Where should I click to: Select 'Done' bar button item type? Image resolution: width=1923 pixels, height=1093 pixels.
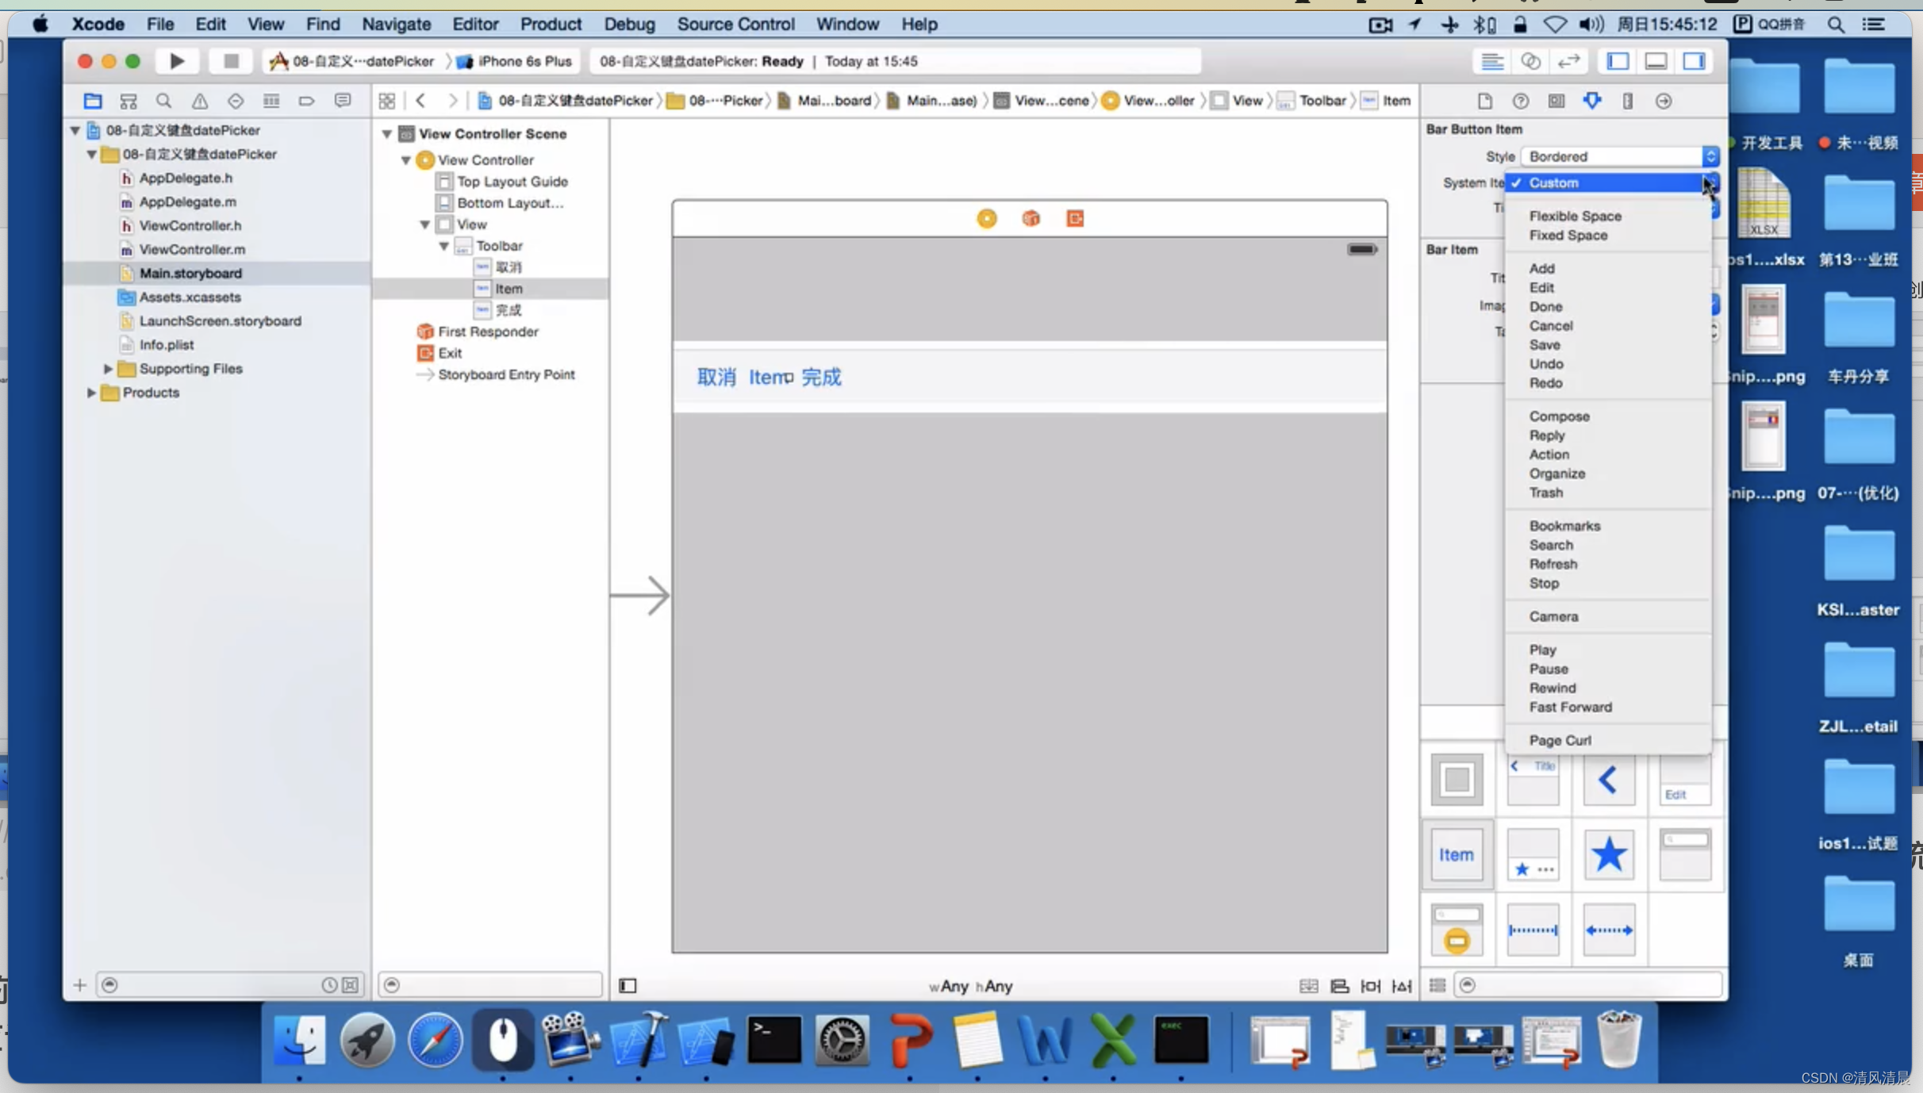(x=1545, y=306)
